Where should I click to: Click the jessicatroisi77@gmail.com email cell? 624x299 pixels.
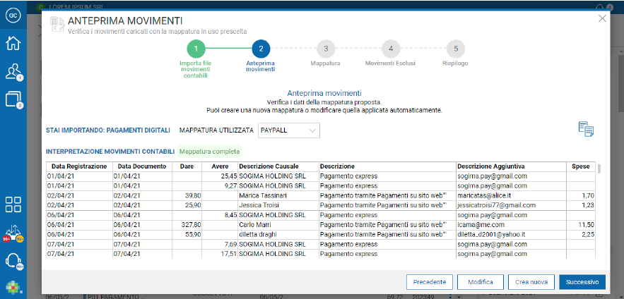[511, 205]
